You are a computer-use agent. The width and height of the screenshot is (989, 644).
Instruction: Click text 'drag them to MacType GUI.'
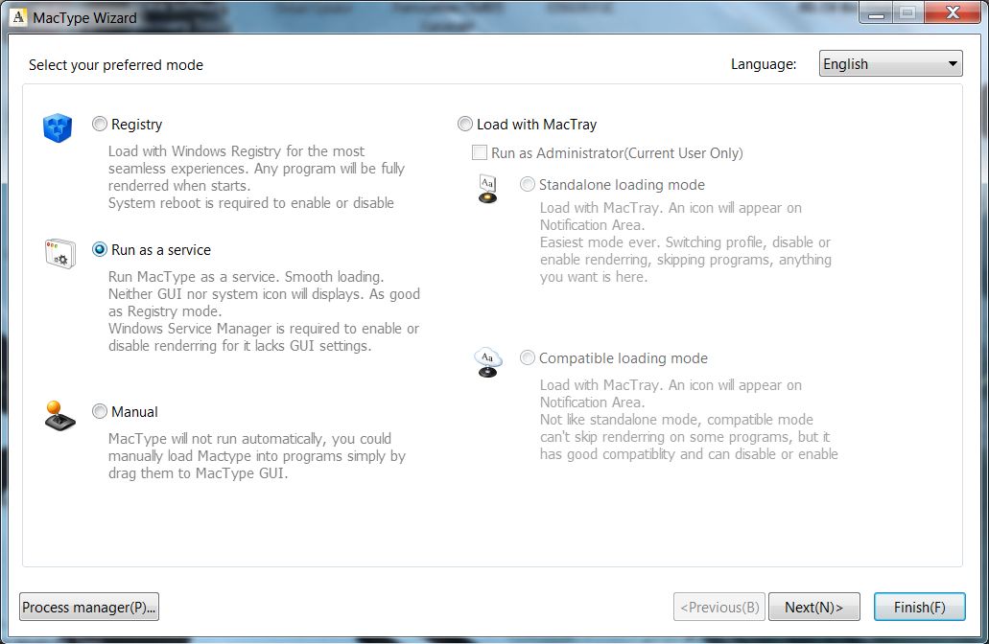click(198, 473)
